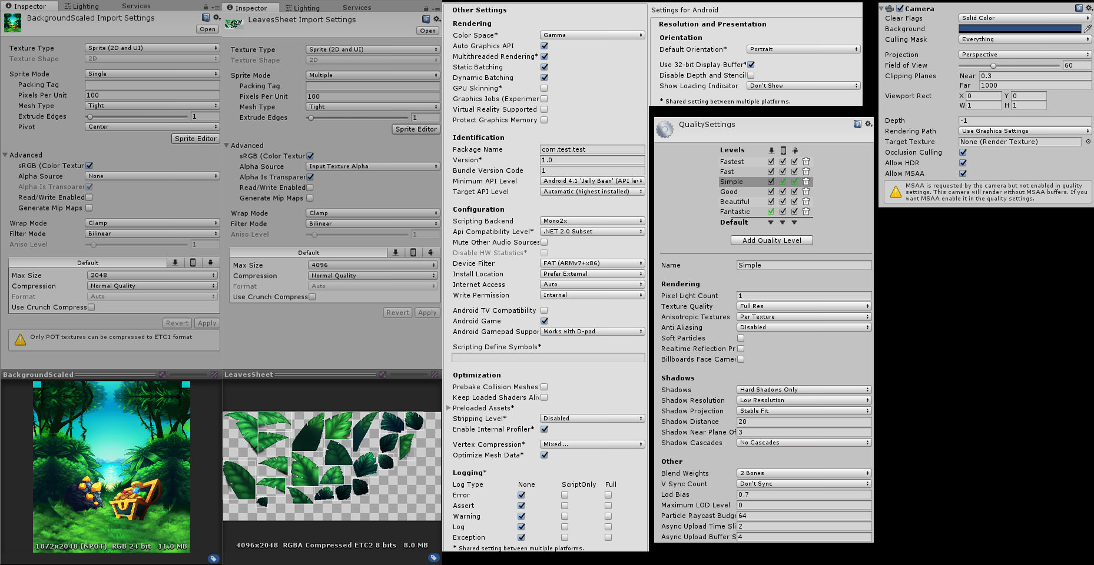Image resolution: width=1094 pixels, height=565 pixels.
Task: Select the iPhone platform tab in BackgroundScaled settings
Action: [193, 263]
